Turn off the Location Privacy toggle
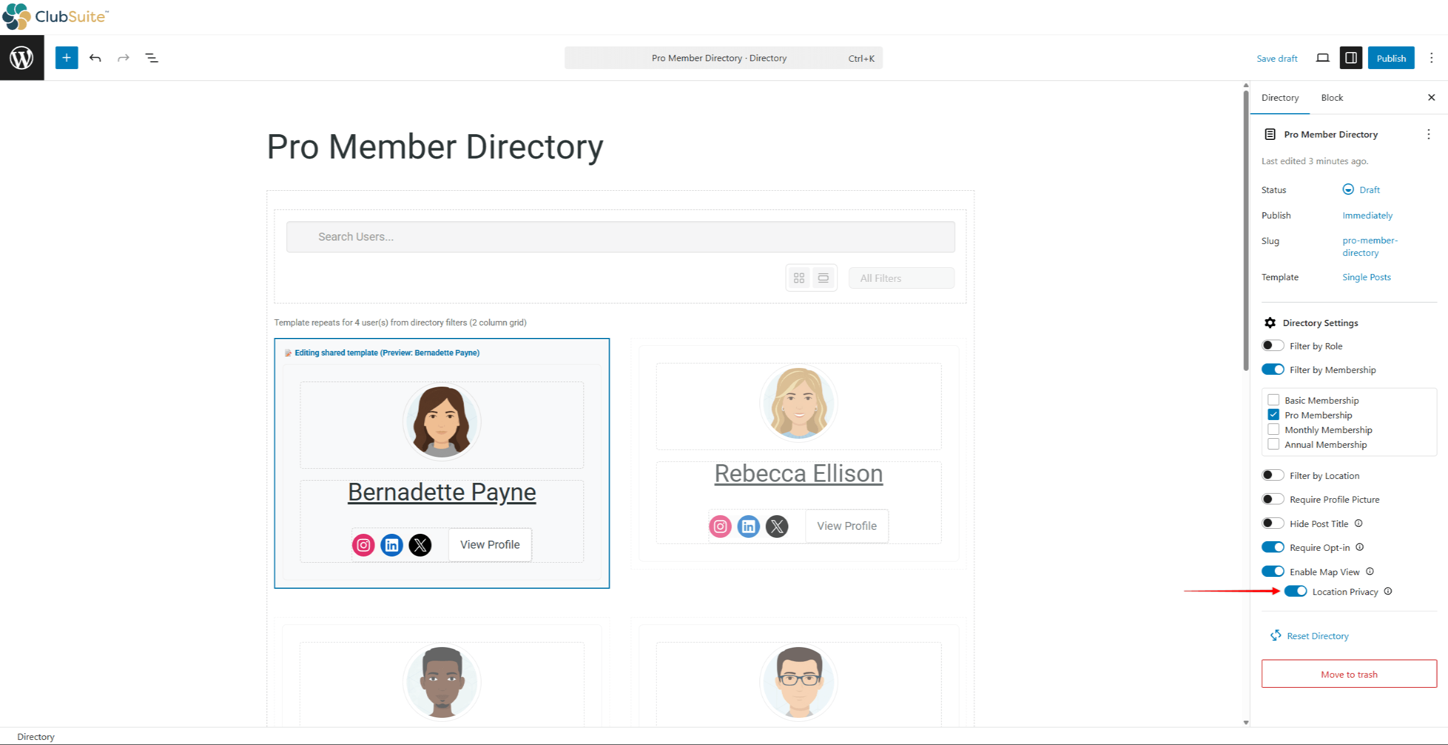The image size is (1448, 745). (1295, 592)
